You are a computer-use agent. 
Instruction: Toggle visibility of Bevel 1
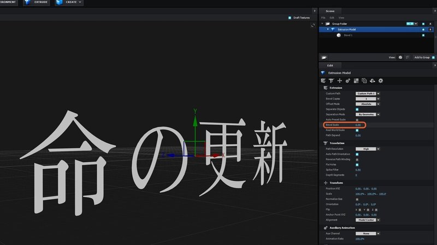click(x=423, y=35)
